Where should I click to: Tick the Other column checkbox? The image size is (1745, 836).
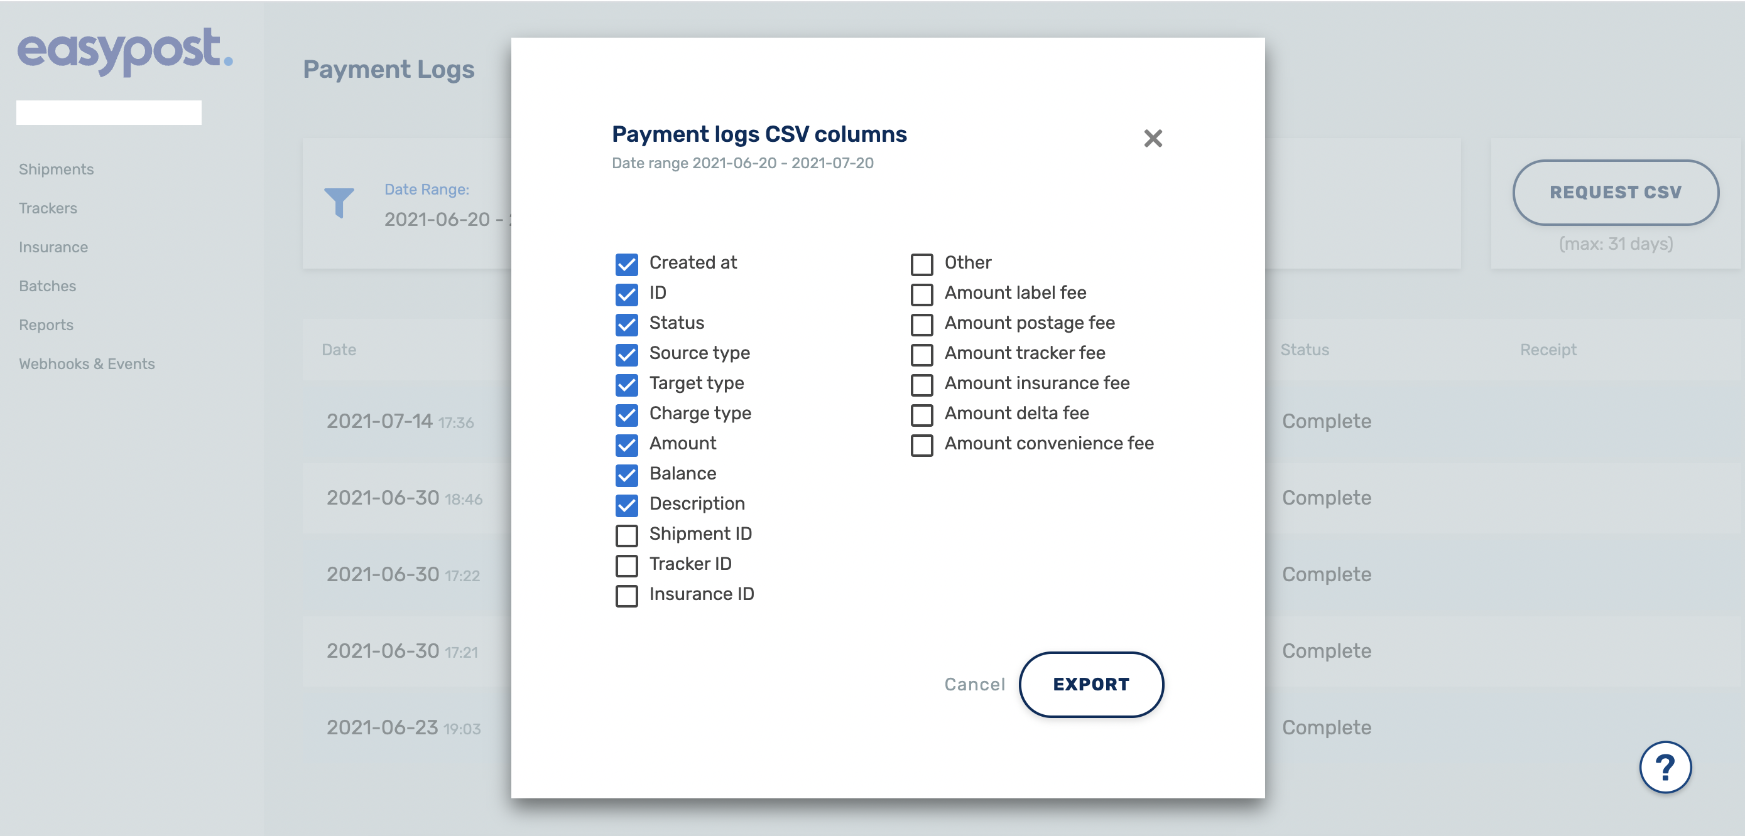point(921,264)
